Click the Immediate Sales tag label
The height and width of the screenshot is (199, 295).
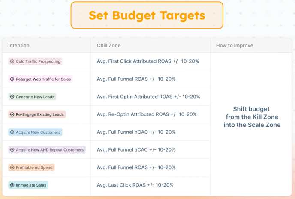(x=31, y=185)
